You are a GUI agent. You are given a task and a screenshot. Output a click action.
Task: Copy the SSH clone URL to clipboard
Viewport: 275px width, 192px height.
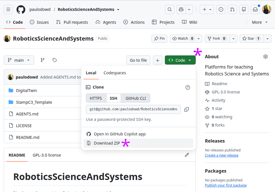pyautogui.click(x=187, y=109)
